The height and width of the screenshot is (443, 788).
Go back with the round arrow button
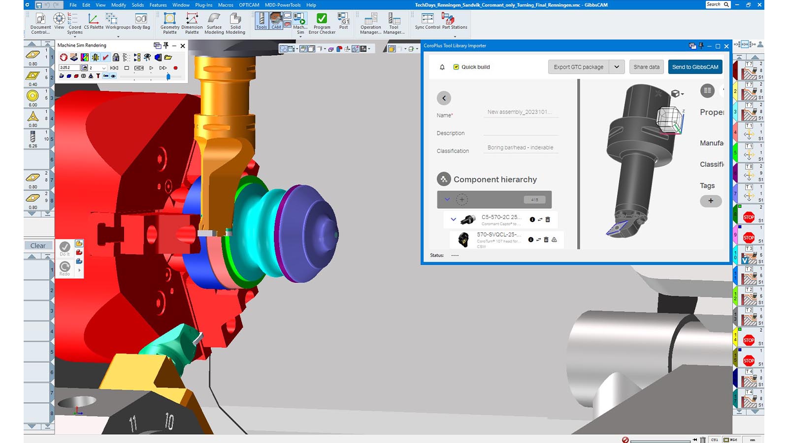pos(444,98)
